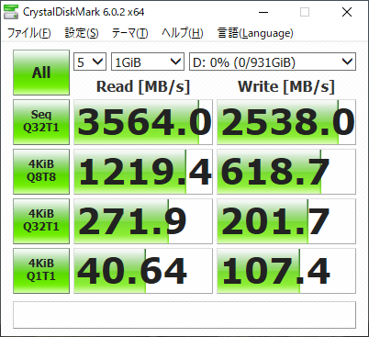Select the 4KiB Q8T8 write result 618.7
Screen dimensions: 369x337
click(x=286, y=172)
